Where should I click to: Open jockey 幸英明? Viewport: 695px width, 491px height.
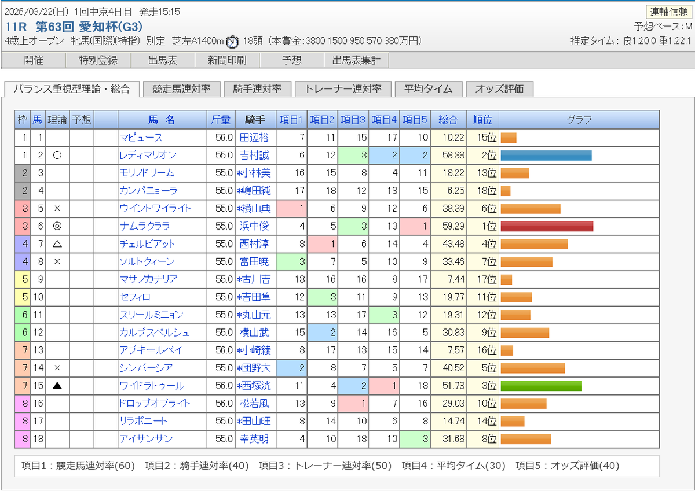pyautogui.click(x=254, y=439)
